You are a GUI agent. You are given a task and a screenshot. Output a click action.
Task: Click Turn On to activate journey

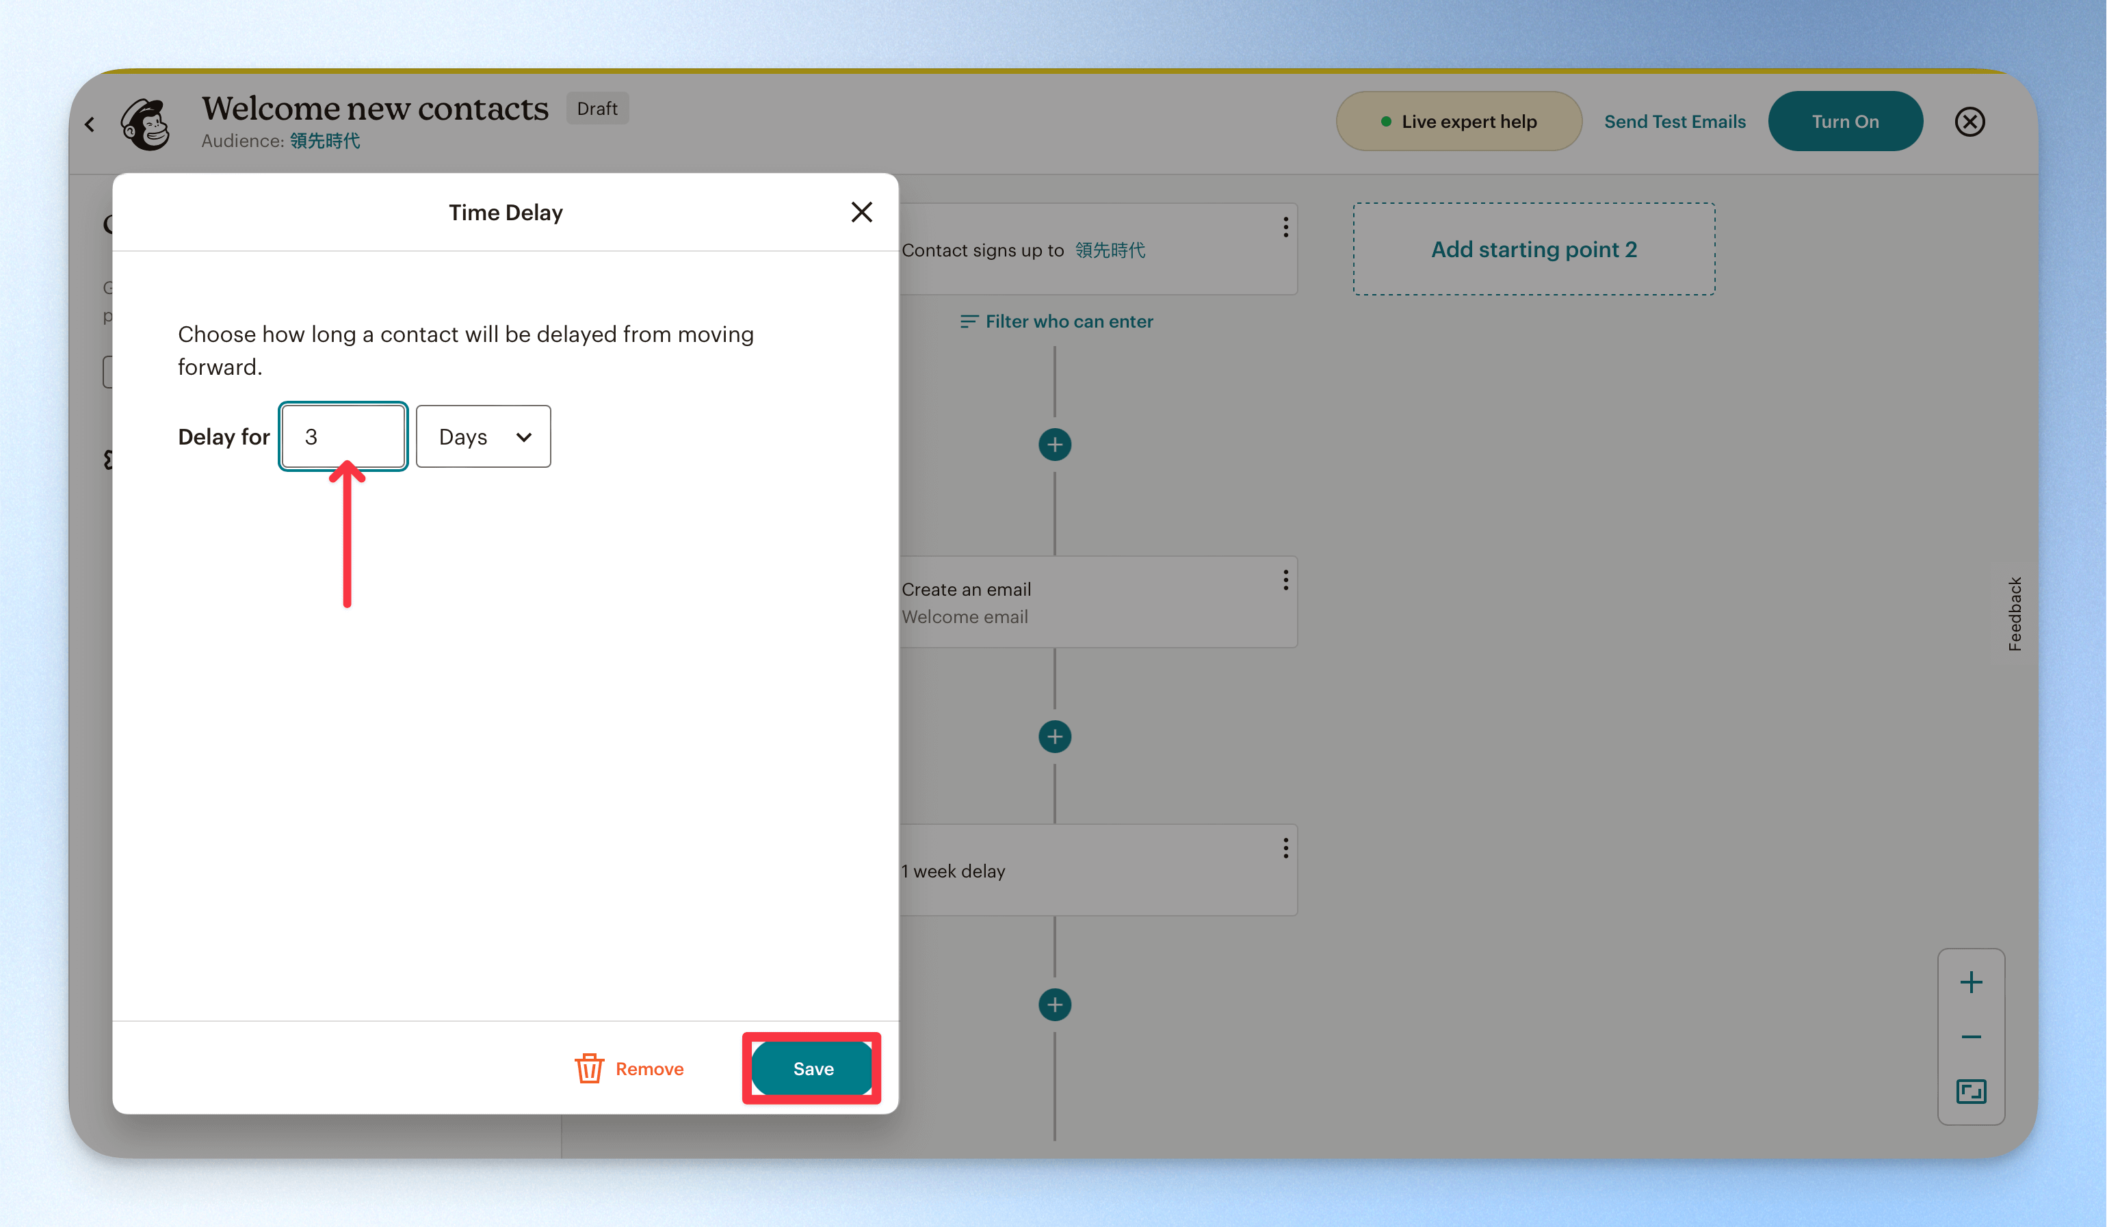point(1844,121)
